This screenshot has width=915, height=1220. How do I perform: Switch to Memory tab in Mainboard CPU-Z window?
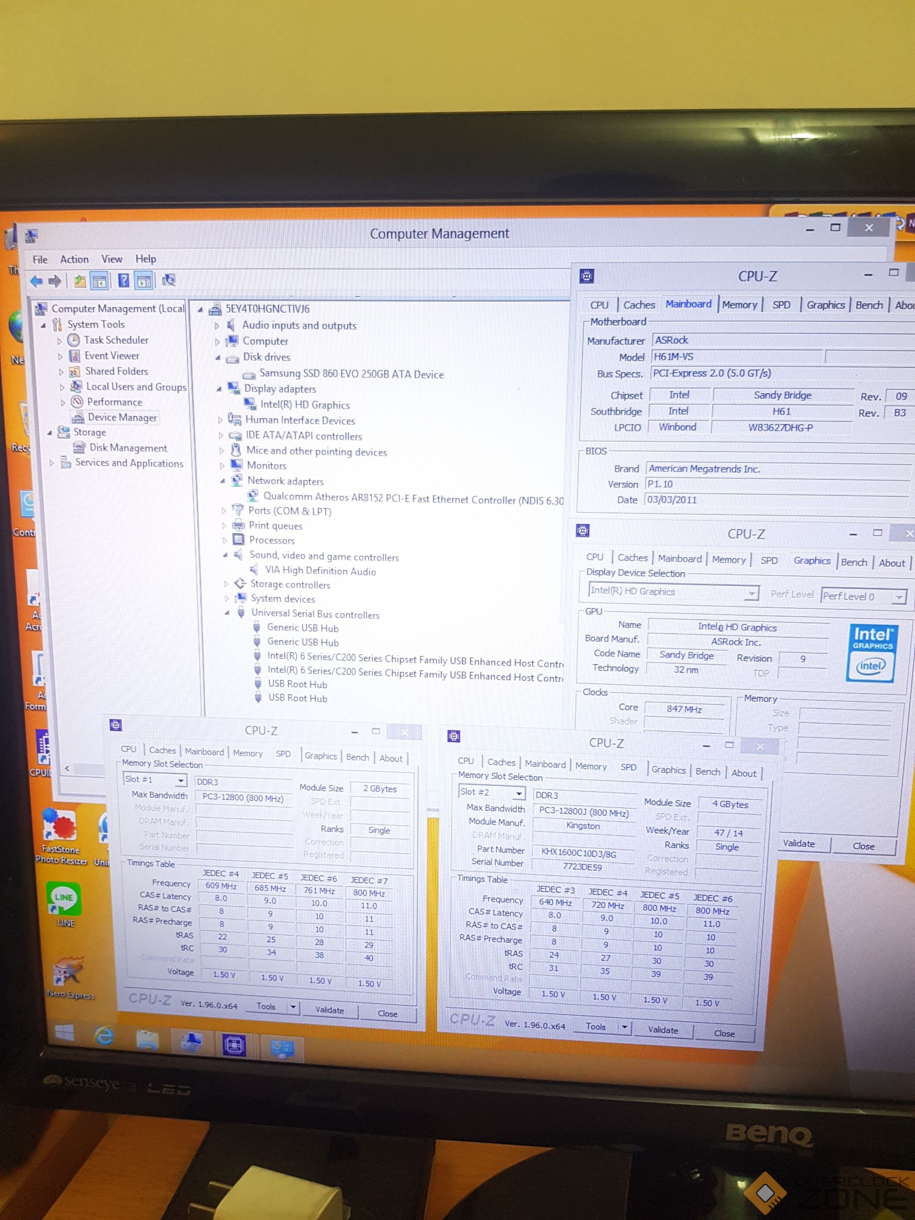(x=739, y=305)
